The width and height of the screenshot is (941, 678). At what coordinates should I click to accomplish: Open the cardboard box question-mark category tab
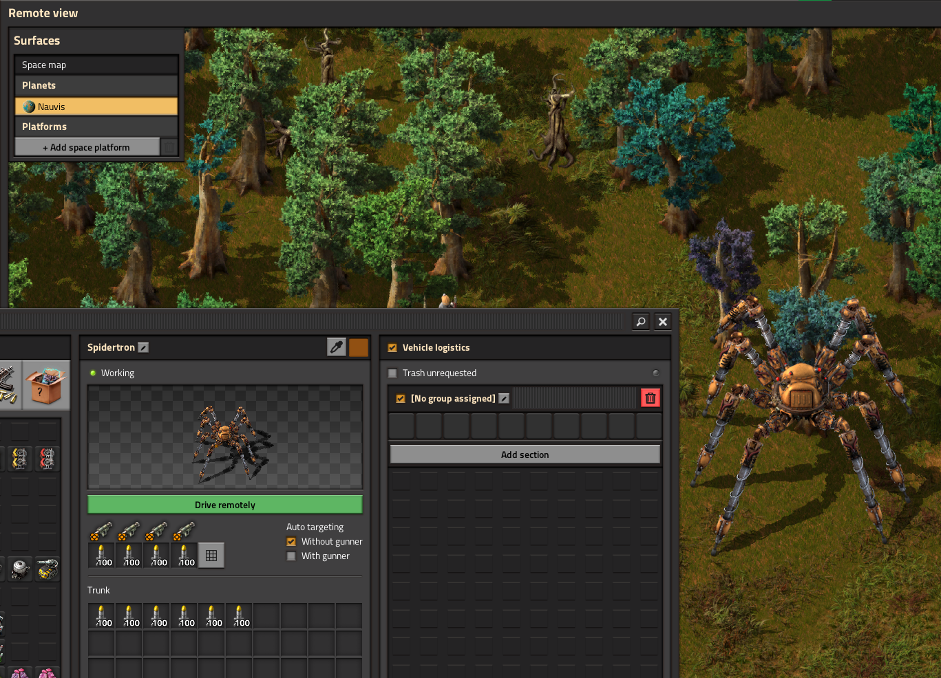[x=46, y=386]
